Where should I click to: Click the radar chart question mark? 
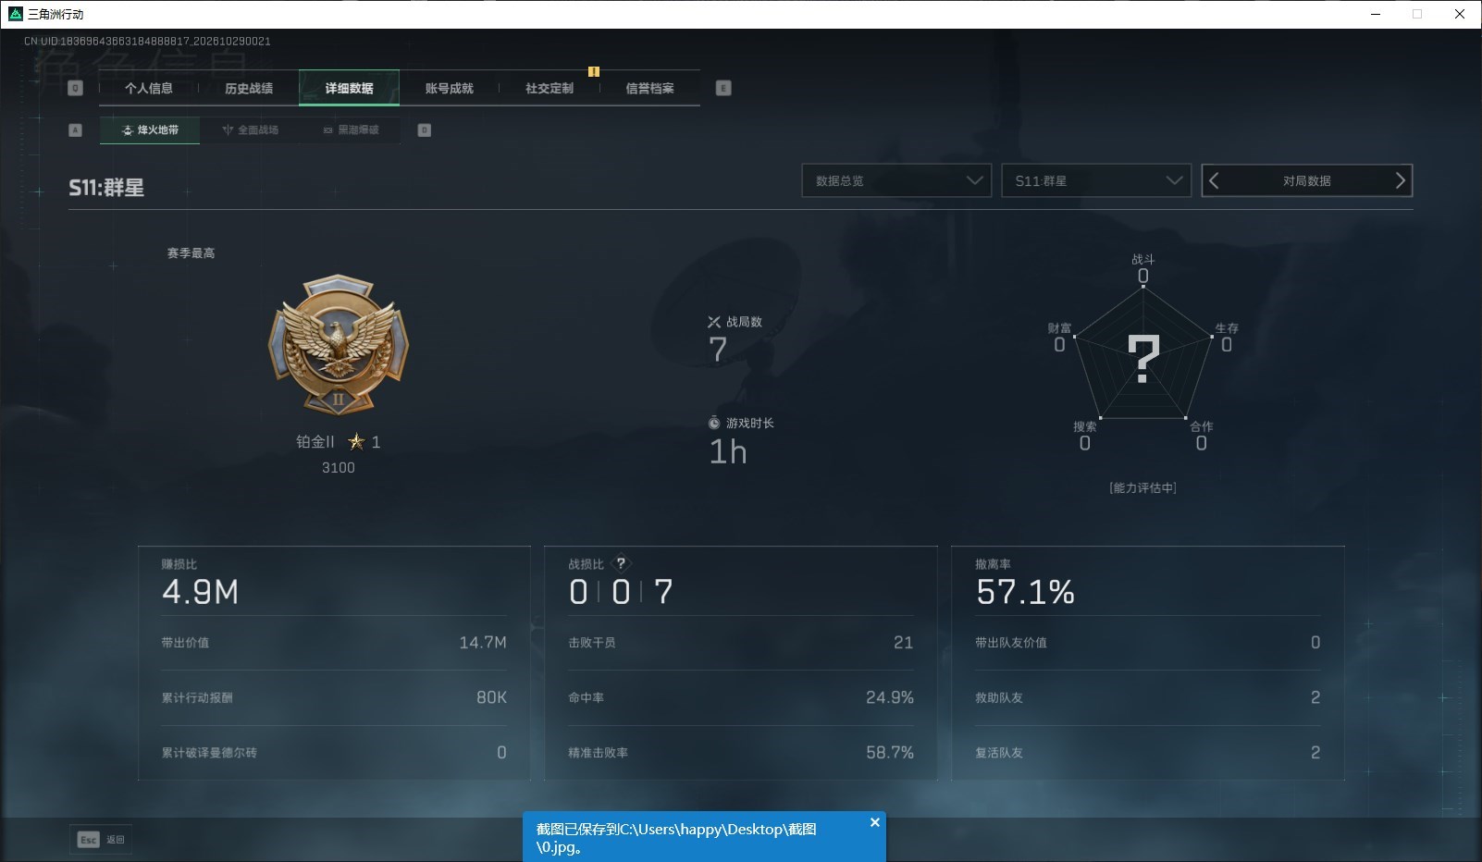(1143, 359)
